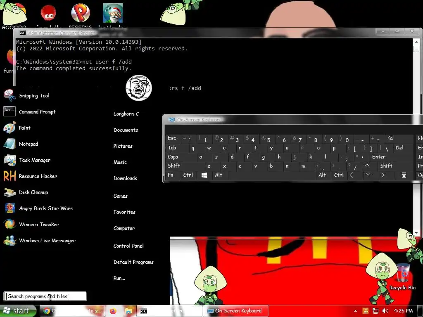Open Games from start menu
Screen dimensions: 423x317
click(x=121, y=196)
